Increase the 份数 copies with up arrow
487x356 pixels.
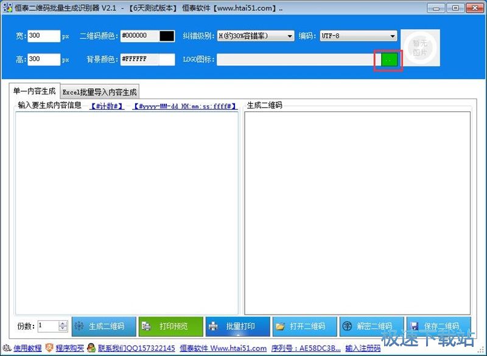click(63, 323)
